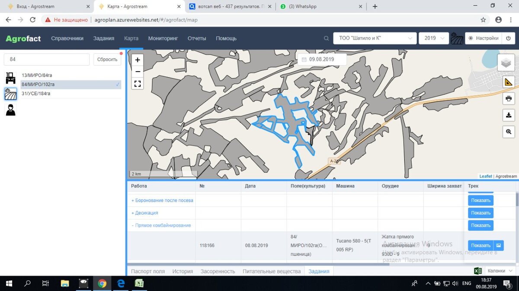Image resolution: width=519 pixels, height=291 pixels.
Task: Export table to Excel
Action: [x=478, y=271]
